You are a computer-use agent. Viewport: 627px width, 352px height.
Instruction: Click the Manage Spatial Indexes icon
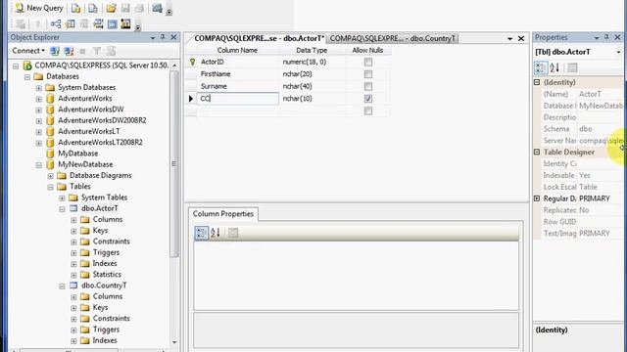coord(126,24)
